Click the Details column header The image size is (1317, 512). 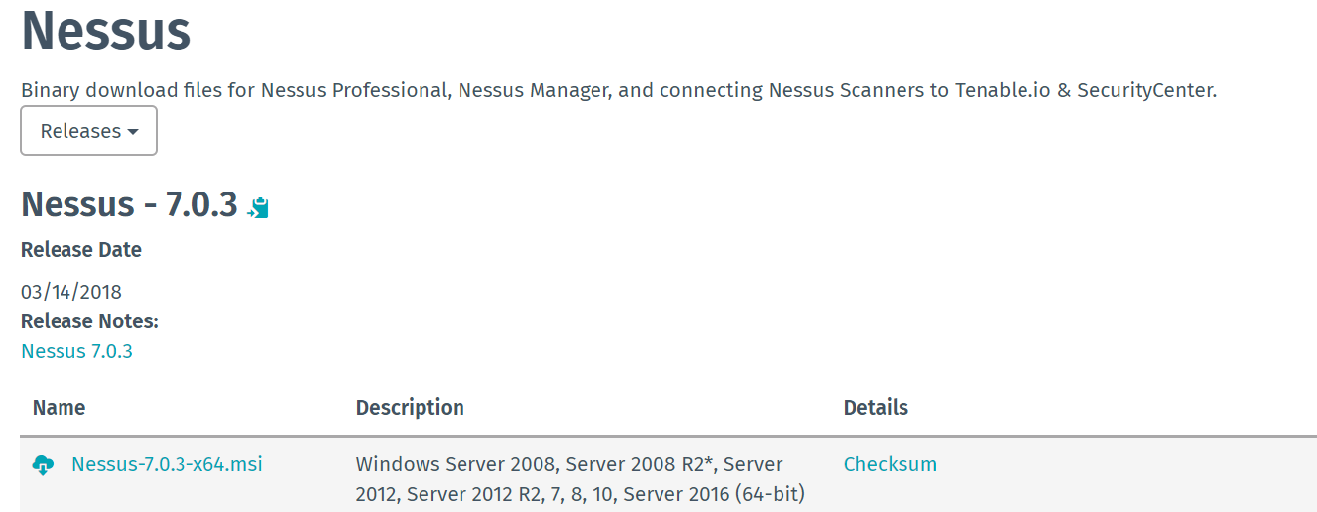coord(875,408)
